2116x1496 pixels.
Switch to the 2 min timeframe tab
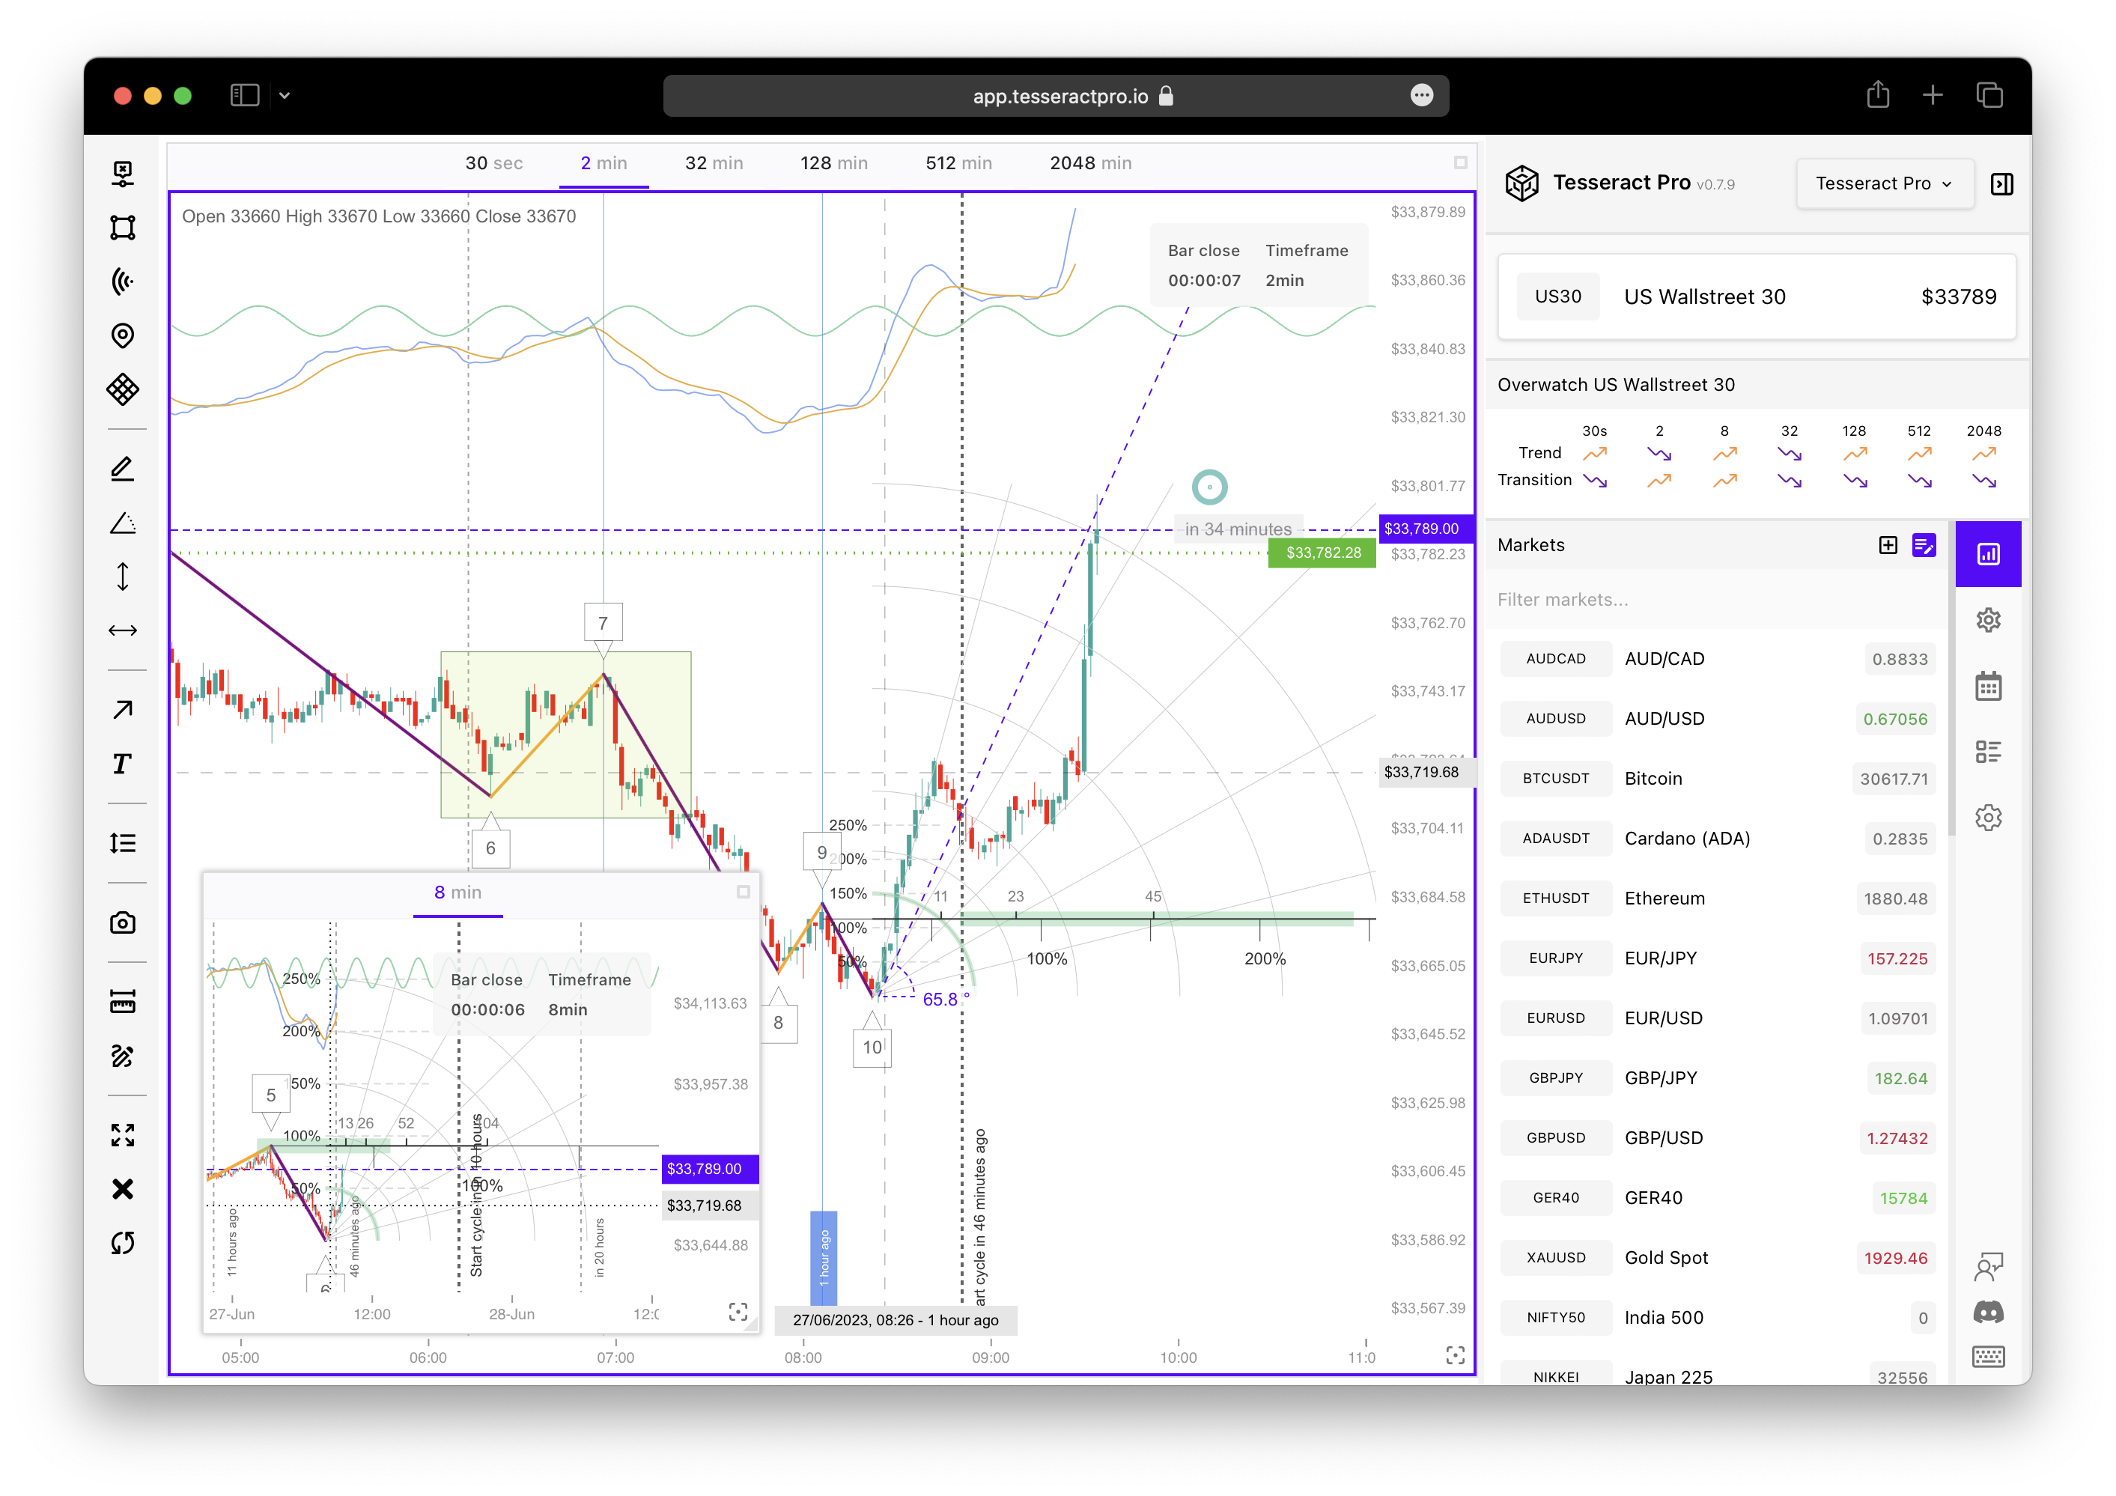tap(604, 163)
